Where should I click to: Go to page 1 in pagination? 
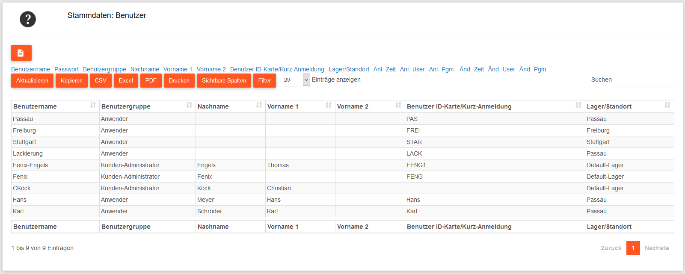[x=633, y=248]
